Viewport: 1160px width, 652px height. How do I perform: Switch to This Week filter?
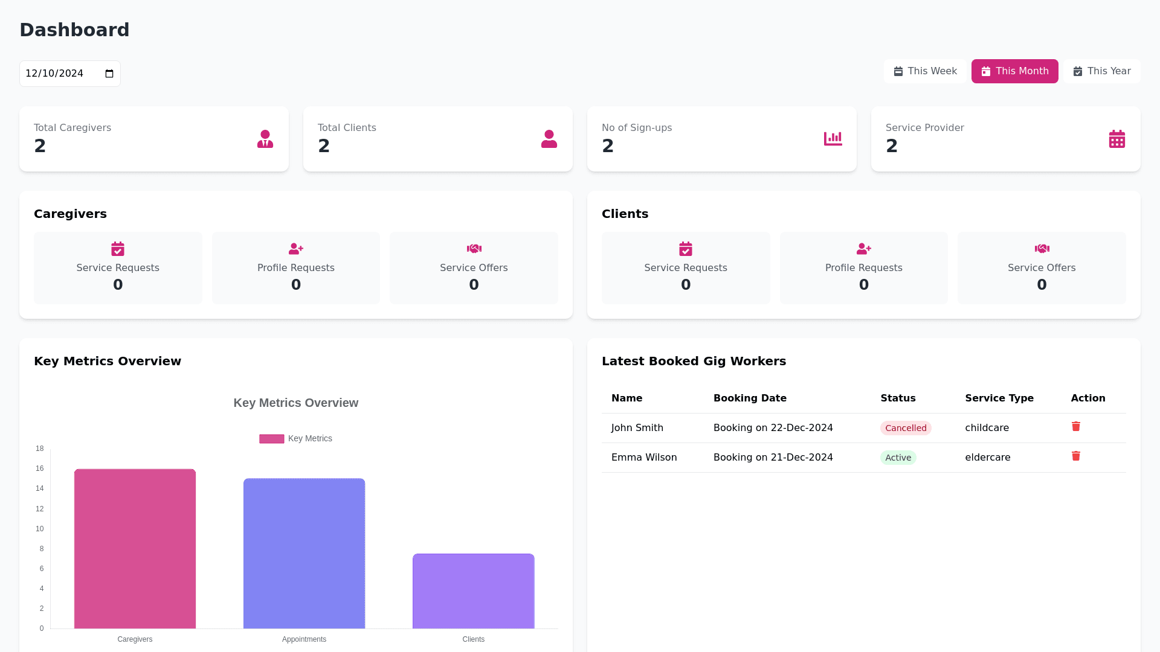tap(925, 71)
